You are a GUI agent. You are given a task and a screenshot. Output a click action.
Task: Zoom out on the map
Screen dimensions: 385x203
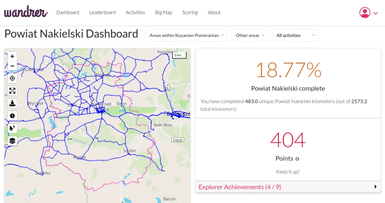coord(12,66)
